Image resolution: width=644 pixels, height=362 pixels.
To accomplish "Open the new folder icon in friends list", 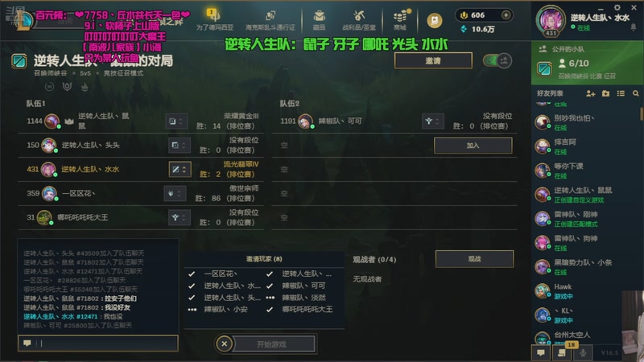I will pos(605,93).
